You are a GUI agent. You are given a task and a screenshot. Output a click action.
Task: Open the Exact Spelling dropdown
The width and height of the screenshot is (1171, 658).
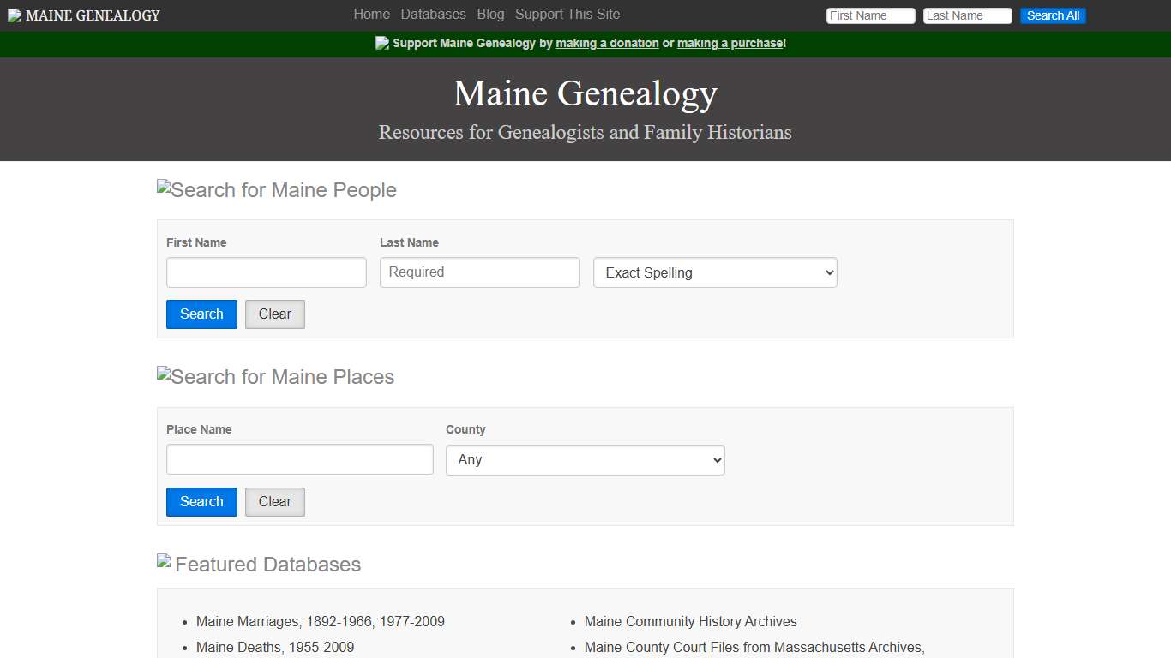714,272
